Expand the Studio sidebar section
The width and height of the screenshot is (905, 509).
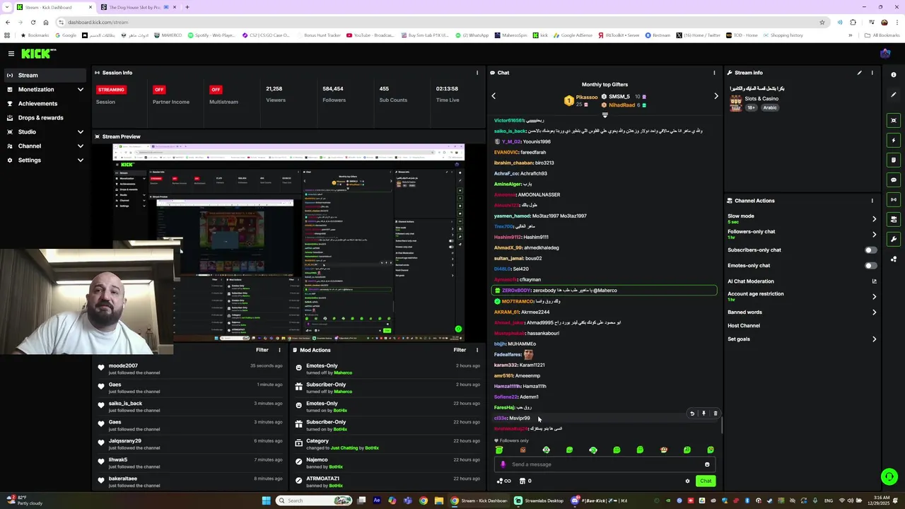[x=80, y=132]
